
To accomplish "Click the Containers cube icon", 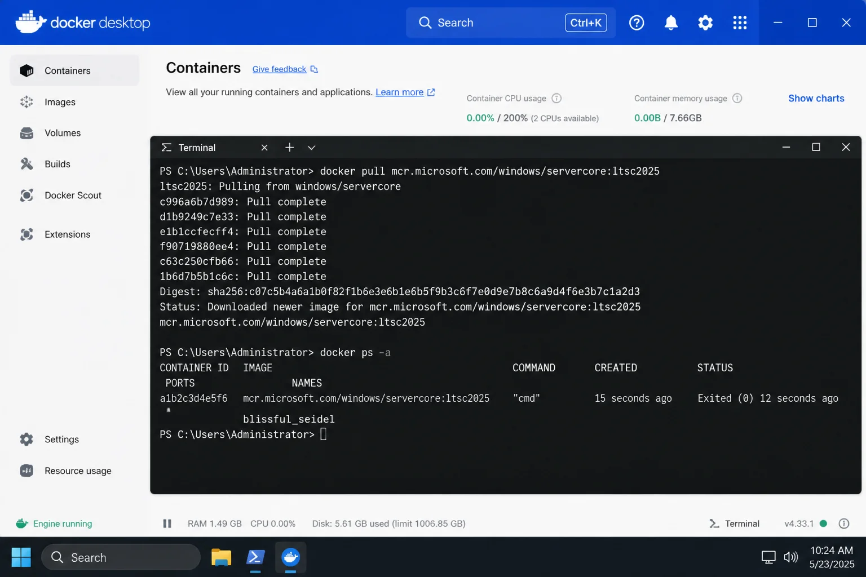I will pos(26,70).
